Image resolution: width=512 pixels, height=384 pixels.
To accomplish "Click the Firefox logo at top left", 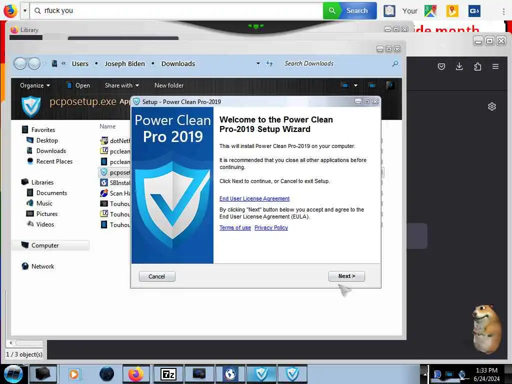I will [x=10, y=10].
